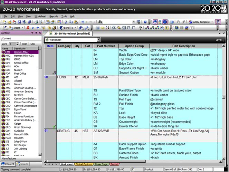The width and height of the screenshot is (229, 172).
Task: Toggle the highlighted icon right of Apply Template
Action: point(218,22)
